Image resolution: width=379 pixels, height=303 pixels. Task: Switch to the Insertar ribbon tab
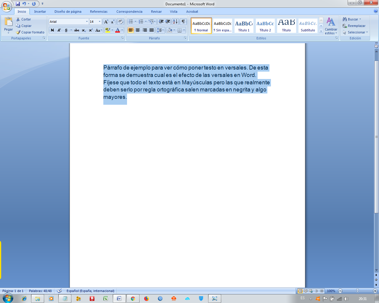tap(40, 12)
